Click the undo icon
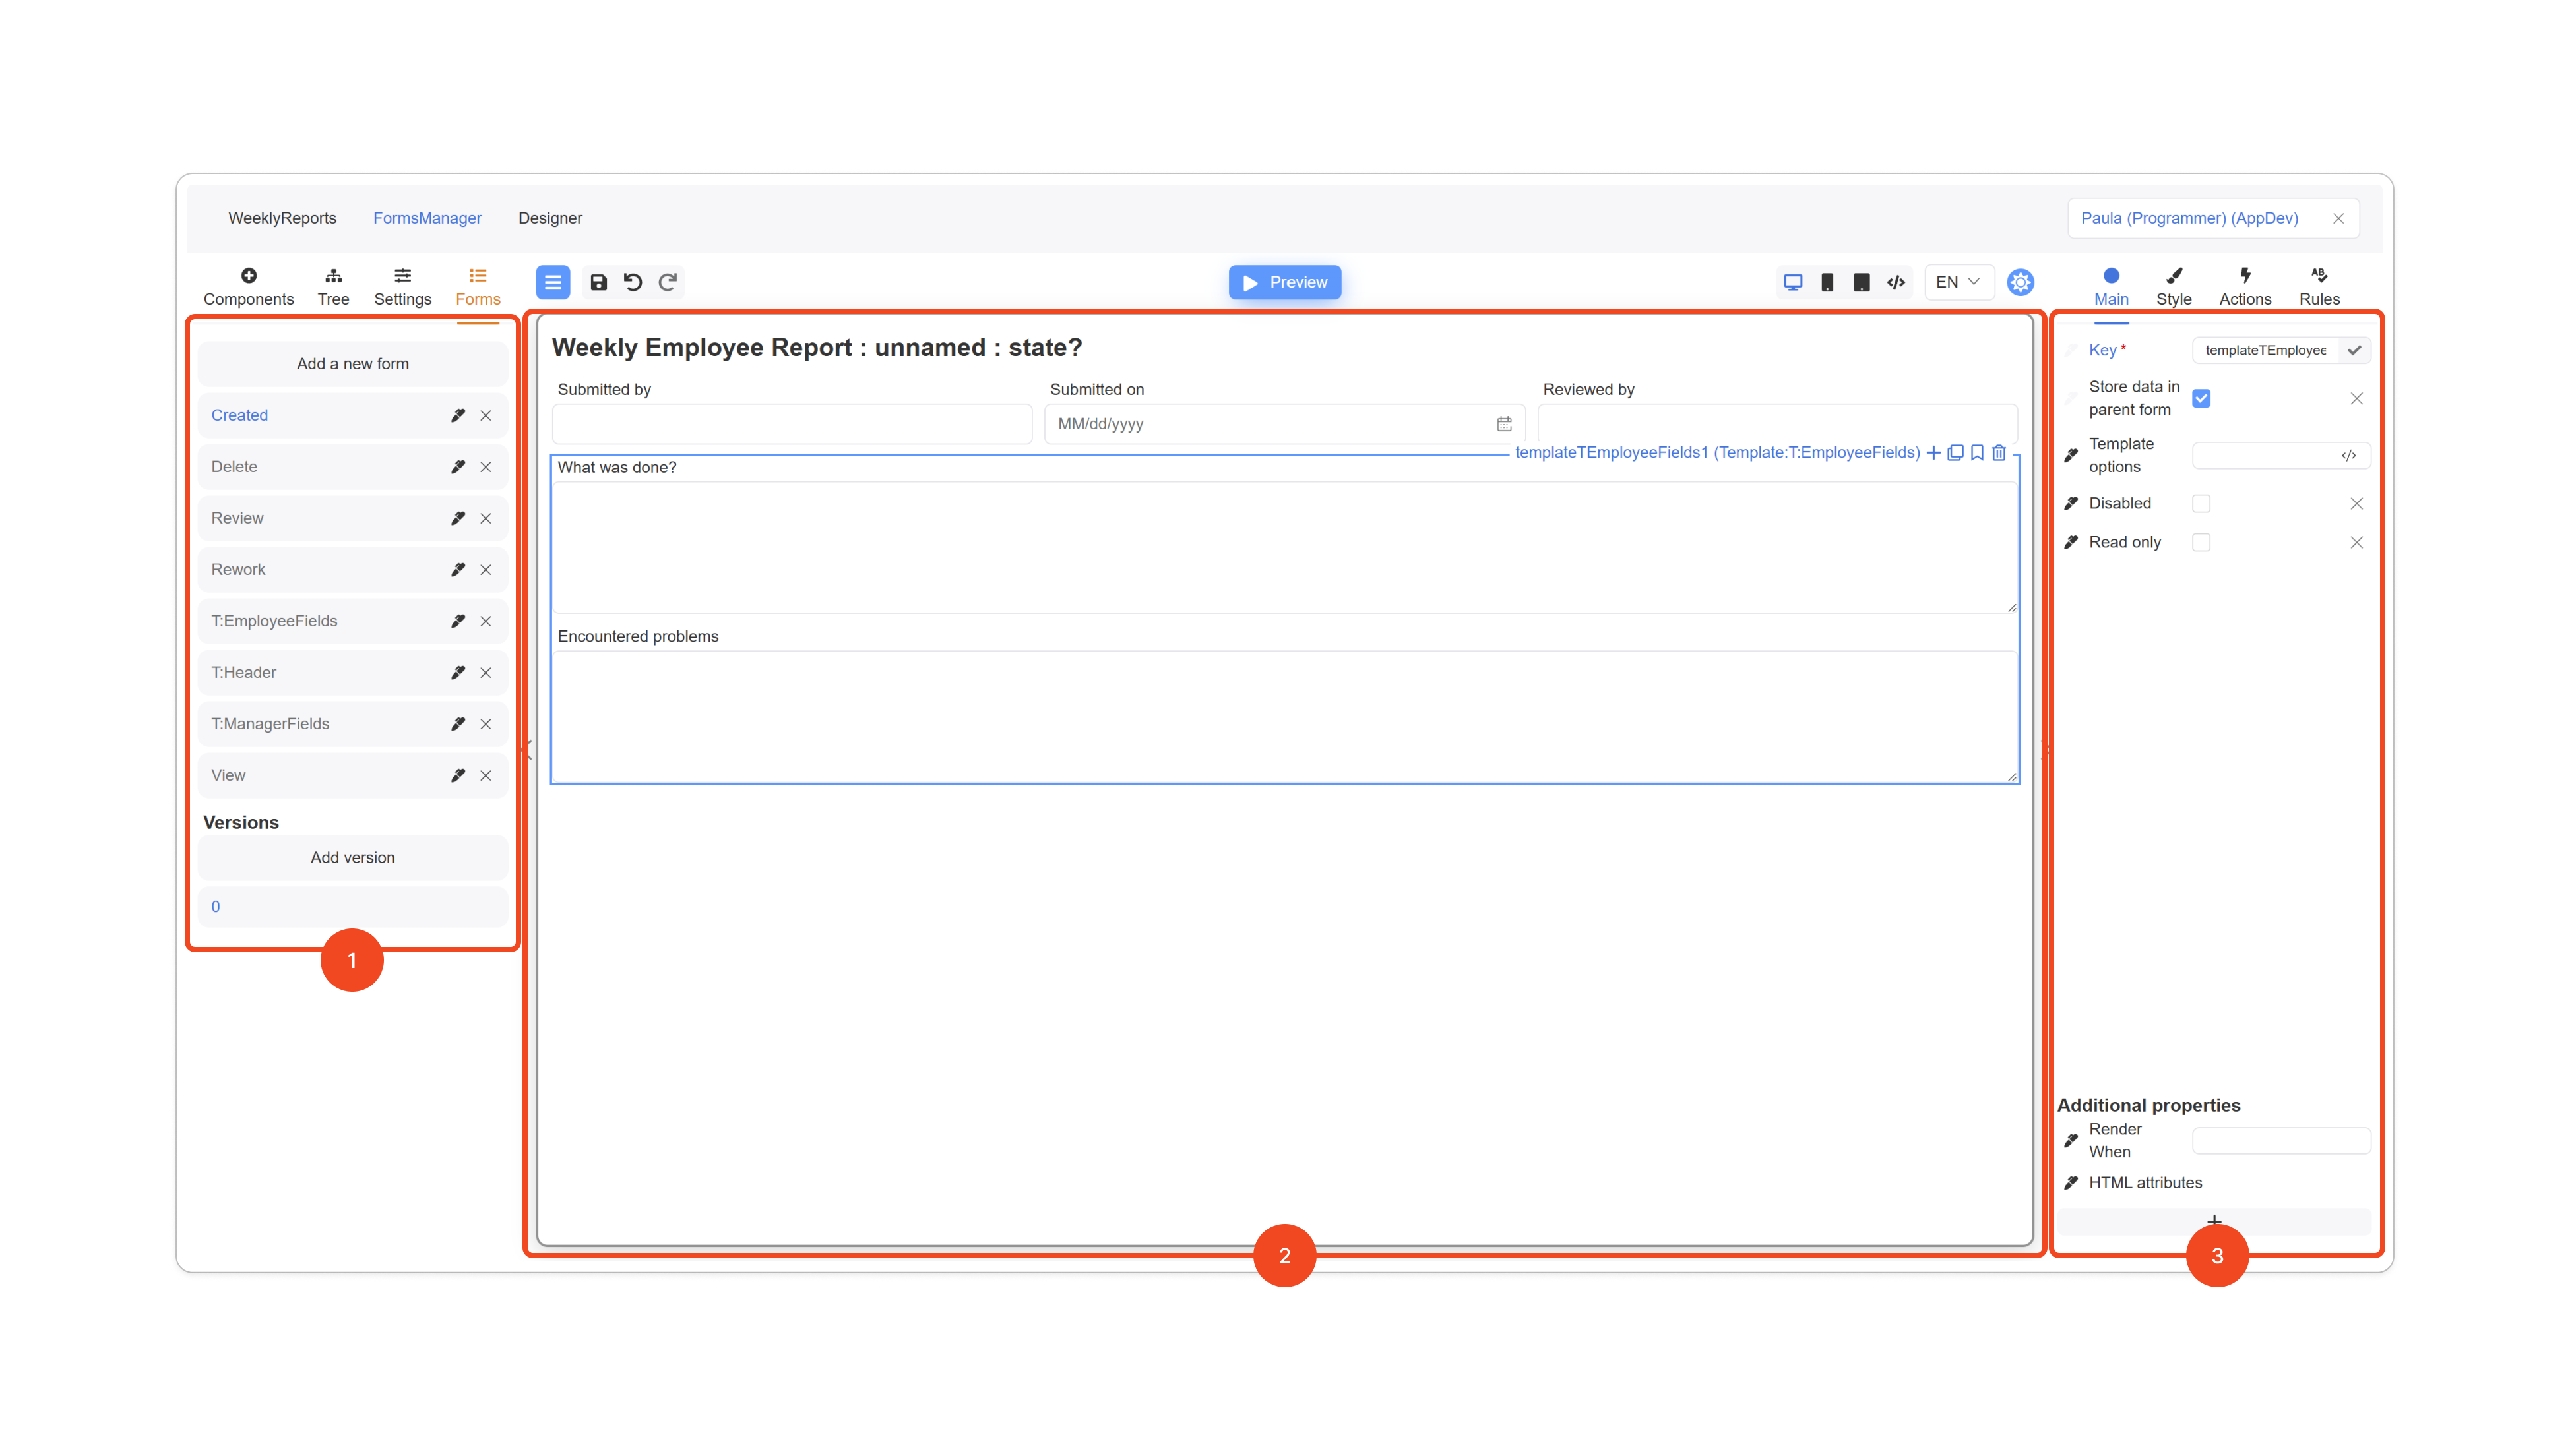Image resolution: width=2570 pixels, height=1456 pixels. coord(632,282)
